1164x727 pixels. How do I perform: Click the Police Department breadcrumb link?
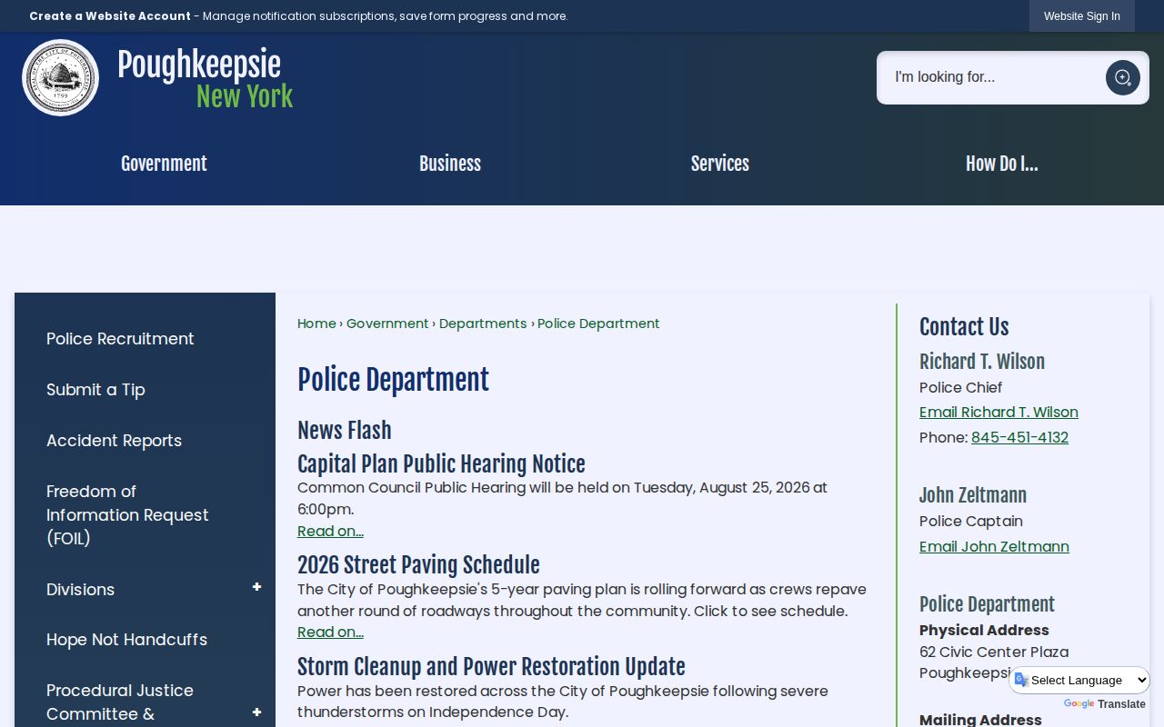coord(598,324)
